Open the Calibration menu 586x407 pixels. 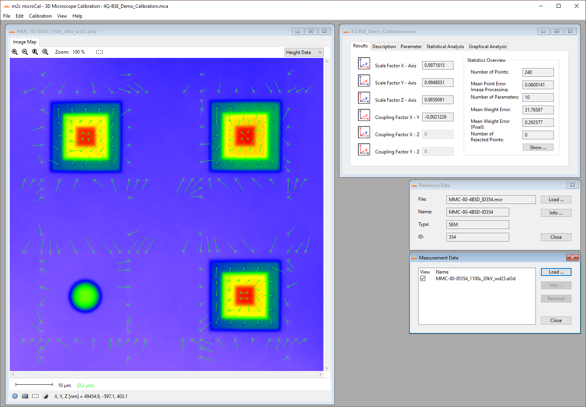tap(40, 16)
